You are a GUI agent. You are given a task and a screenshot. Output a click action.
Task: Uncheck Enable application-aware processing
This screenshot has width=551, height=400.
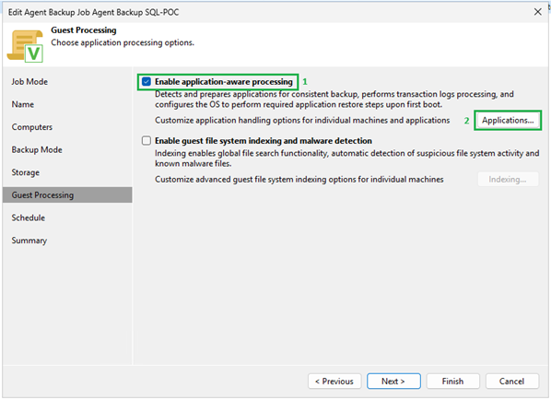[x=147, y=81]
